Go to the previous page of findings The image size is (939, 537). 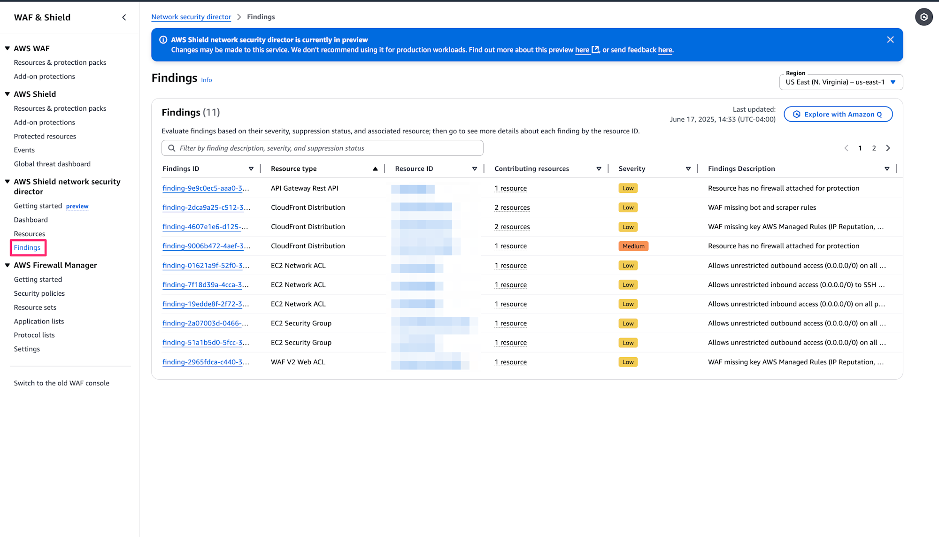pyautogui.click(x=846, y=148)
